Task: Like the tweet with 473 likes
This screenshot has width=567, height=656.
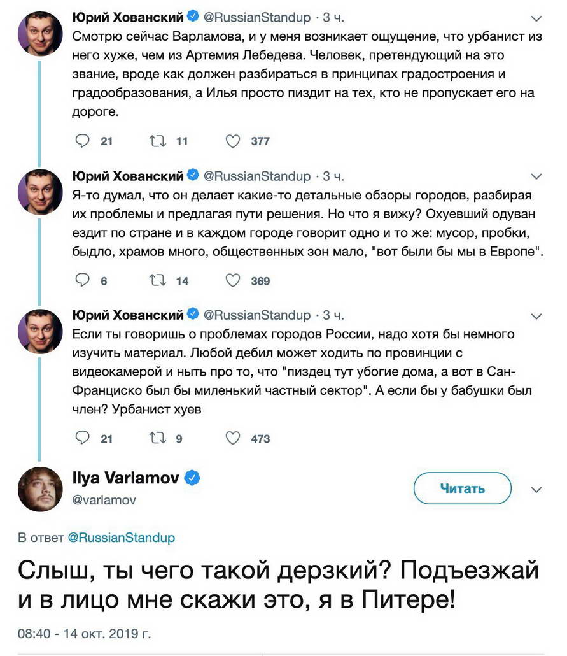Action: (x=233, y=438)
